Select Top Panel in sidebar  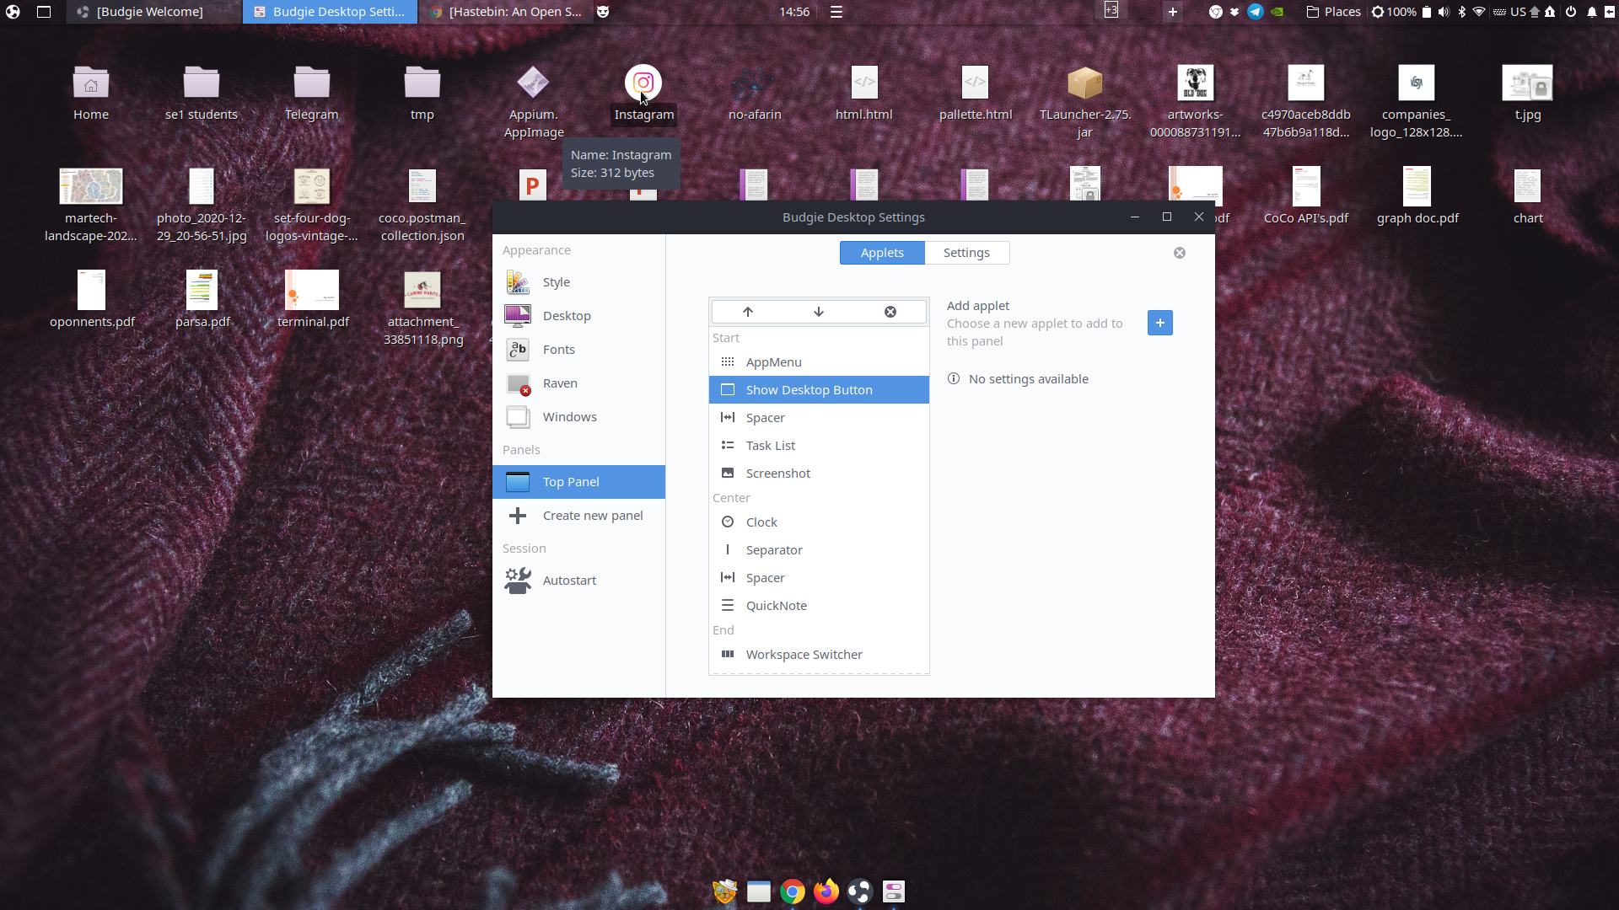pos(578,482)
